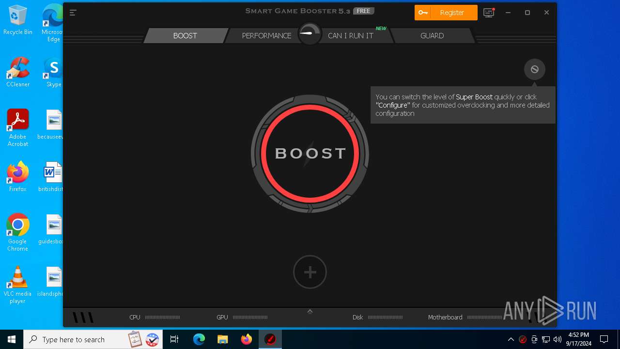Open VLC media player desktop shortcut
Image resolution: width=620 pixels, height=349 pixels.
[x=18, y=285]
